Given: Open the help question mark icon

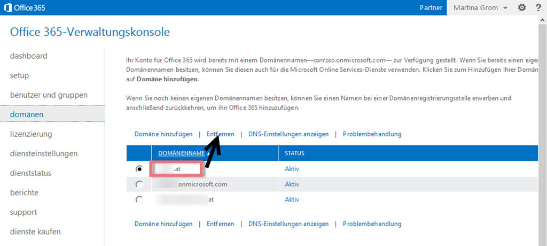Looking at the screenshot, I should pos(538,7).
